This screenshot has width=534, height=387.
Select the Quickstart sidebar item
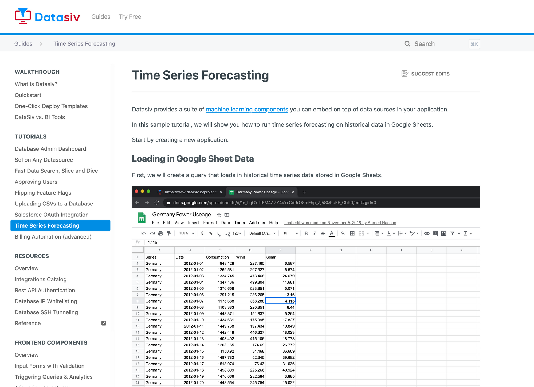28,95
